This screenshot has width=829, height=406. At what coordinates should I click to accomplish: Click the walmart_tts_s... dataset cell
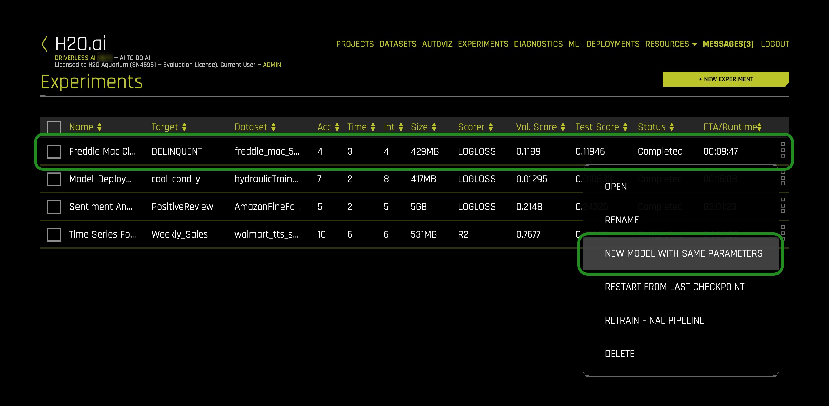tap(266, 235)
